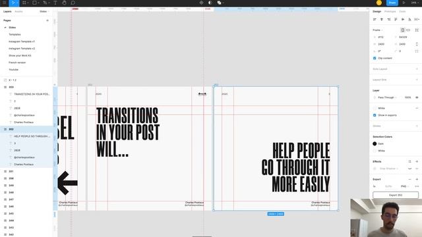The width and height of the screenshot is (422, 237).
Task: Add a new page with plus
Action: click(47, 20)
